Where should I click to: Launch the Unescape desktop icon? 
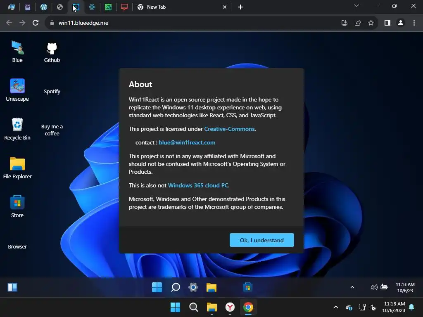click(x=17, y=90)
